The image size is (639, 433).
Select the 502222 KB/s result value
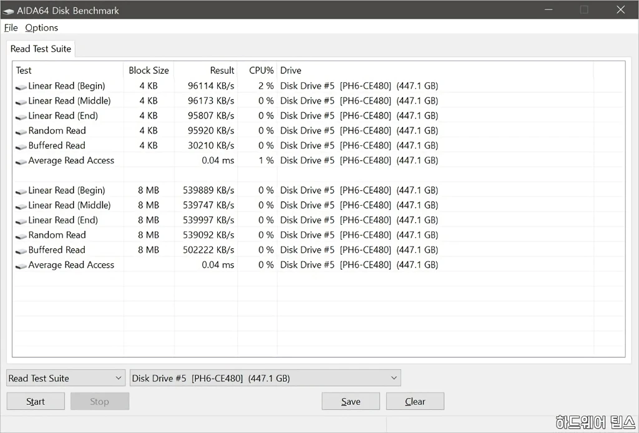click(x=208, y=250)
